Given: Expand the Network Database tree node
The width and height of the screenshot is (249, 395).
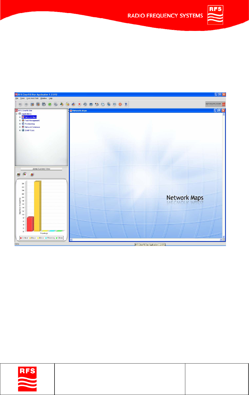Looking at the screenshot, I should click(x=20, y=127).
